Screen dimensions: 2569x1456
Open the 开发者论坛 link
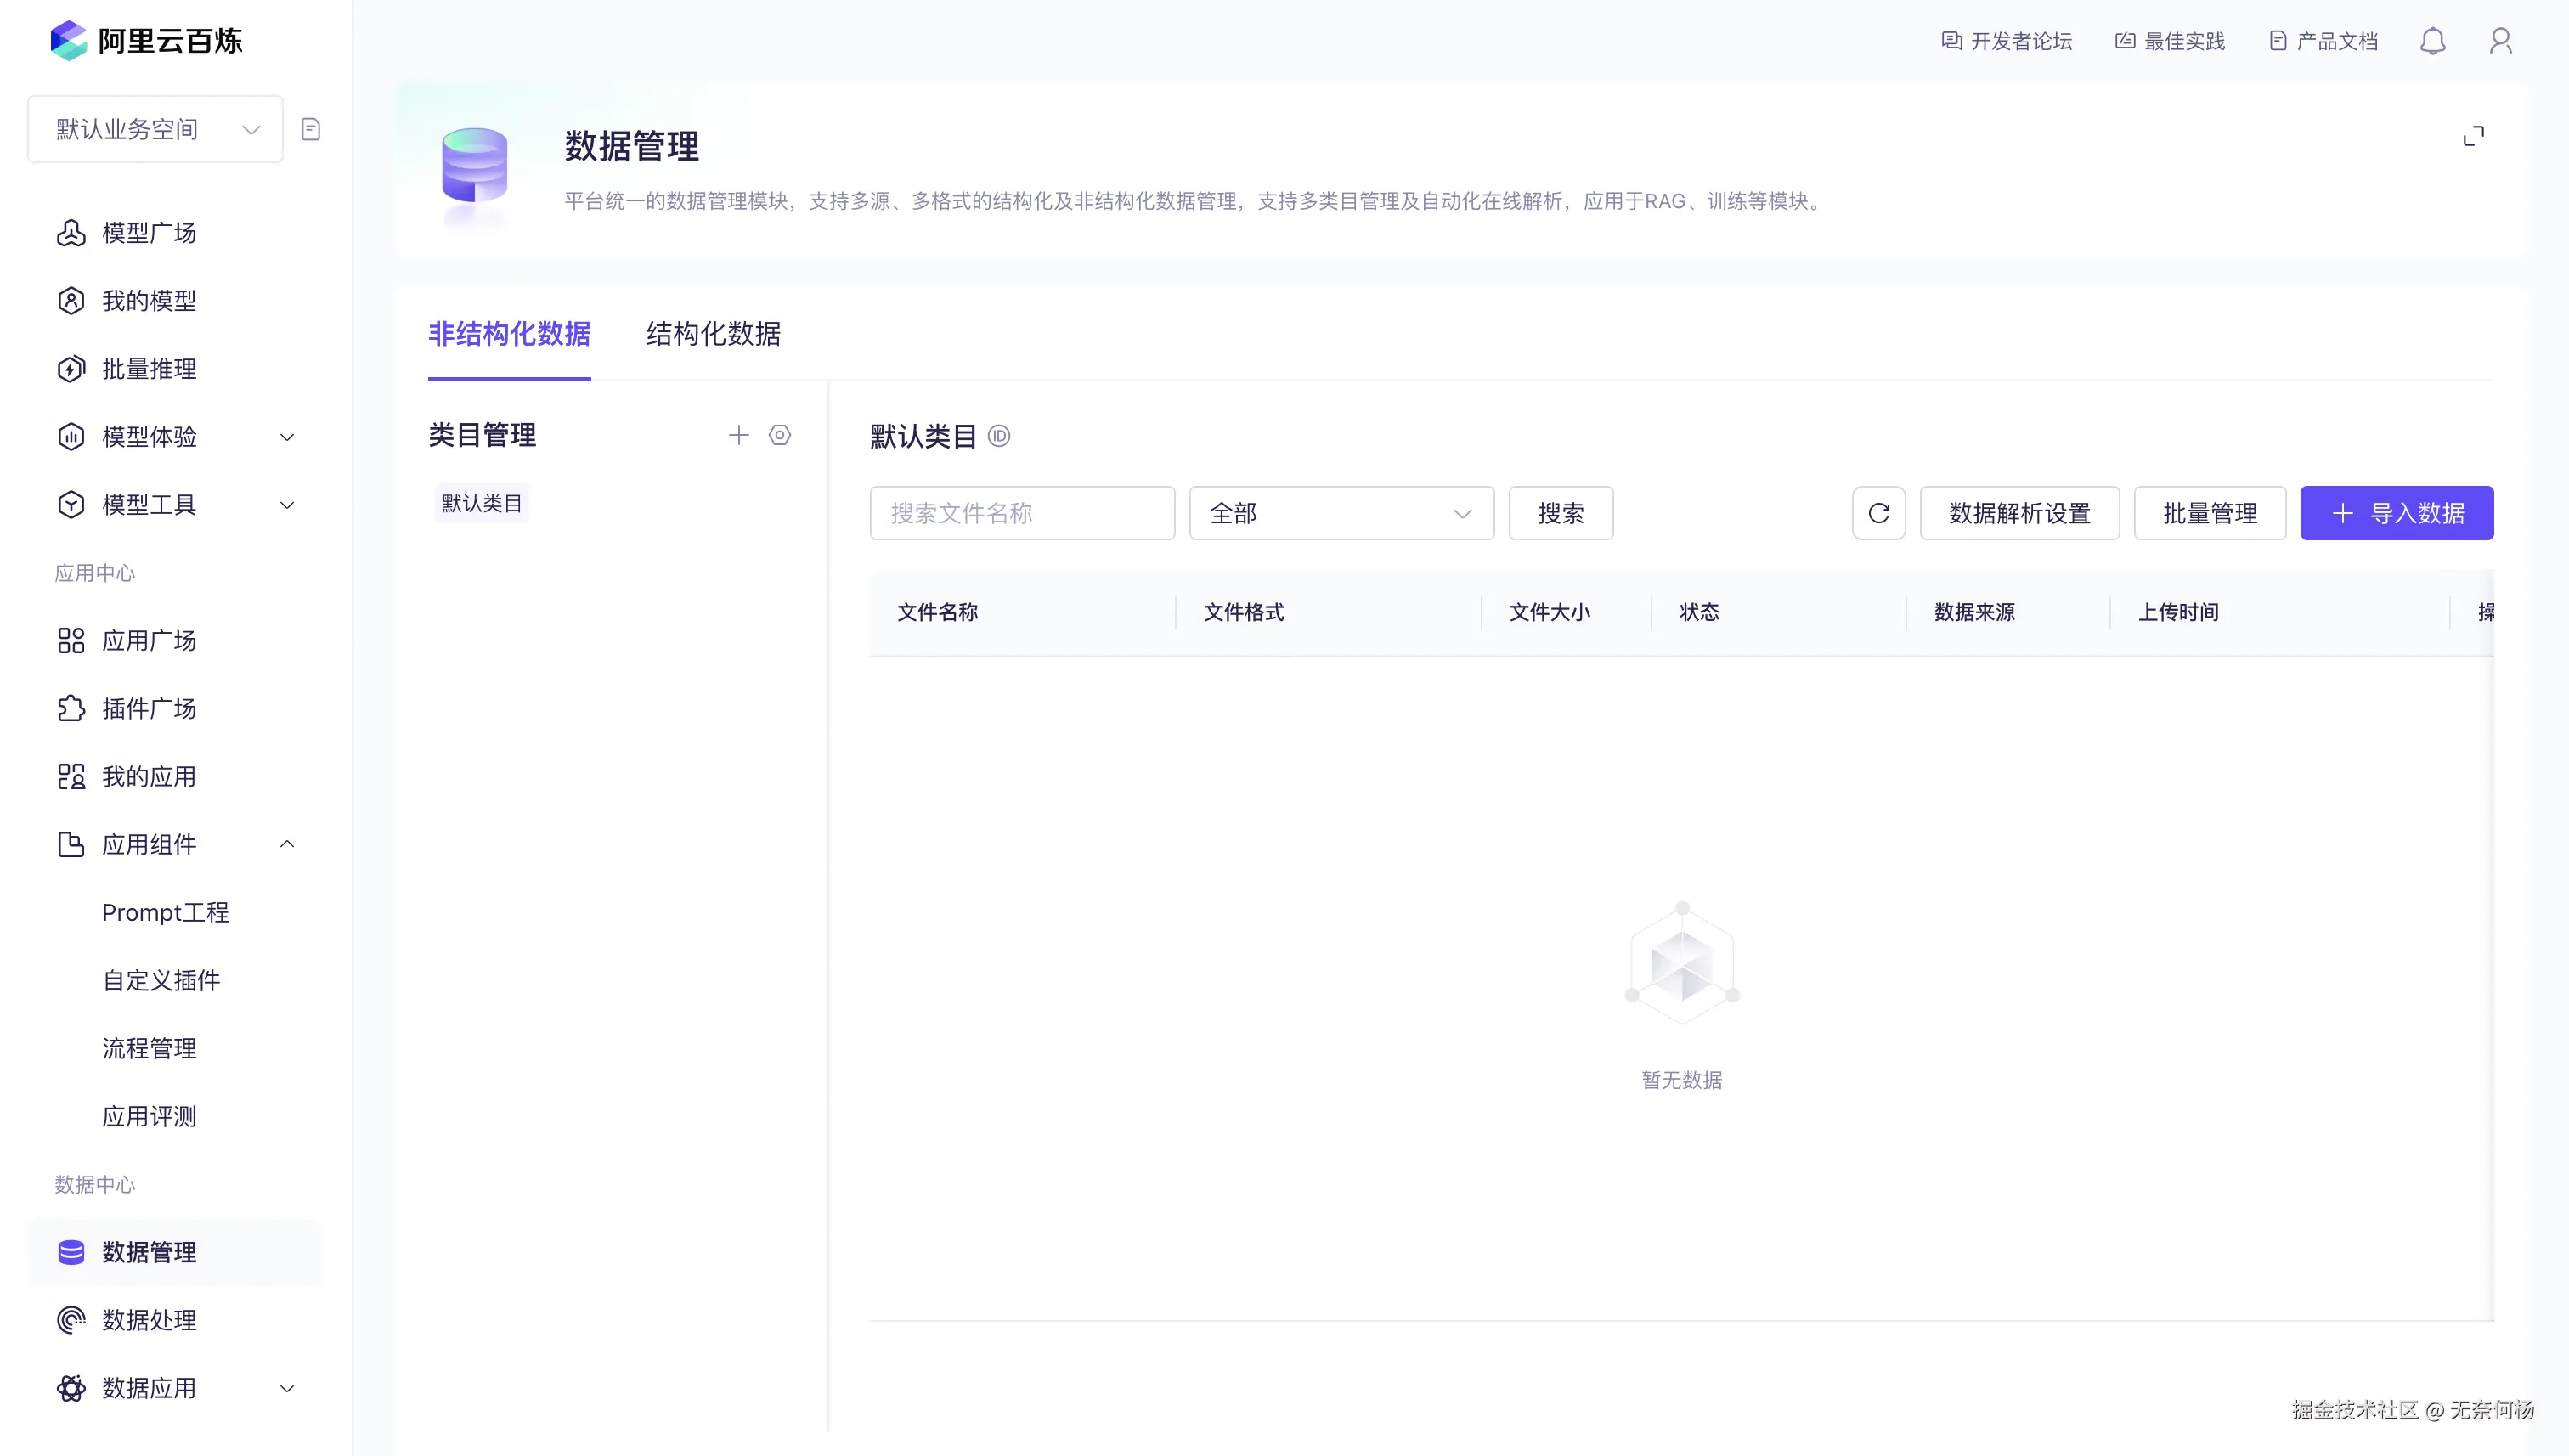click(2007, 41)
